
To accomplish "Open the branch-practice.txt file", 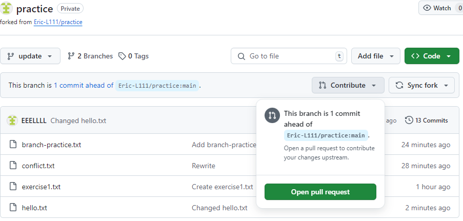I will point(51,145).
